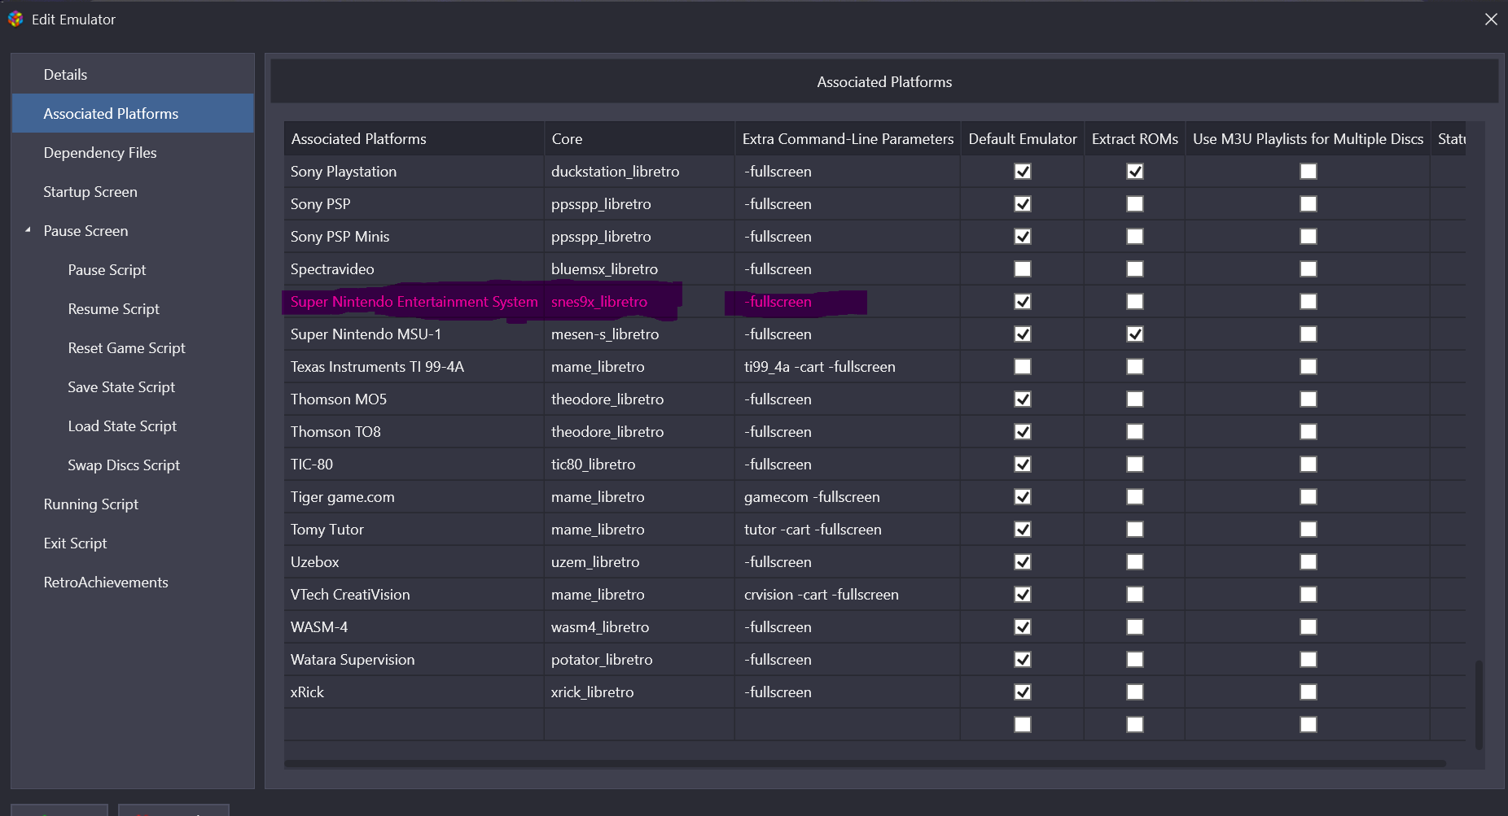The image size is (1508, 816).
Task: Select the Exit Script item
Action: [75, 543]
